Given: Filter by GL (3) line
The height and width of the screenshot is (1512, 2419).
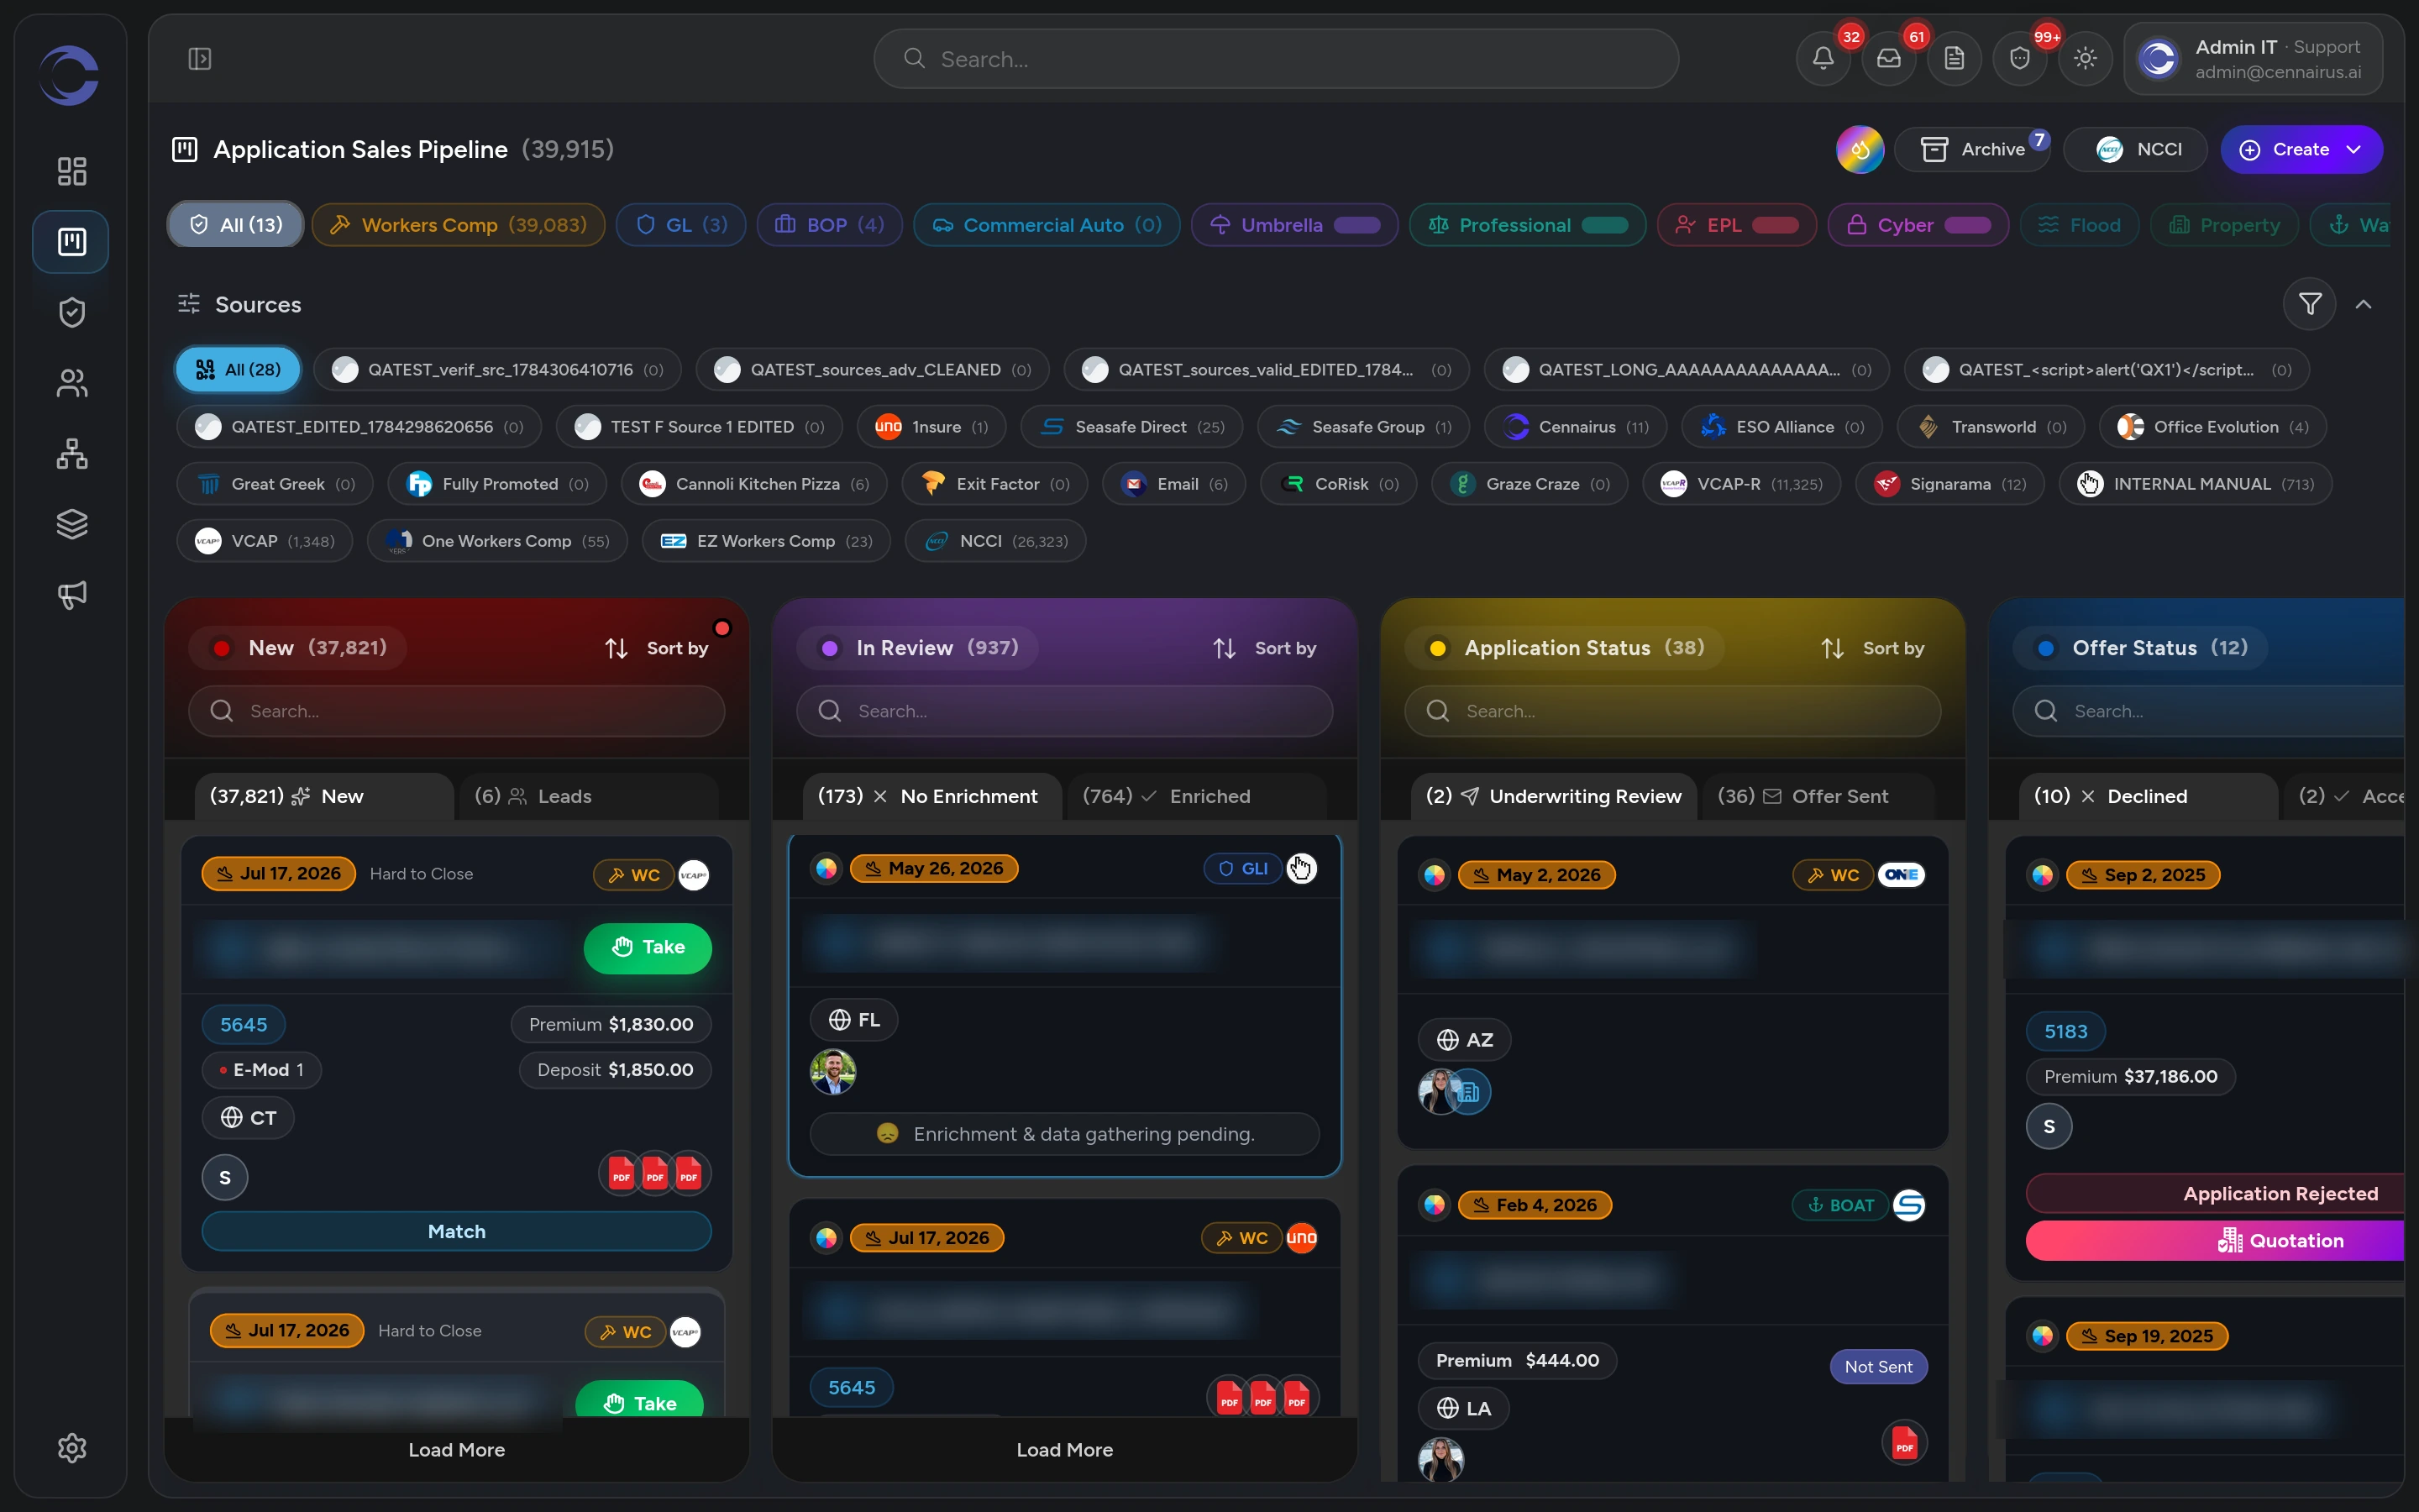Looking at the screenshot, I should pos(680,225).
